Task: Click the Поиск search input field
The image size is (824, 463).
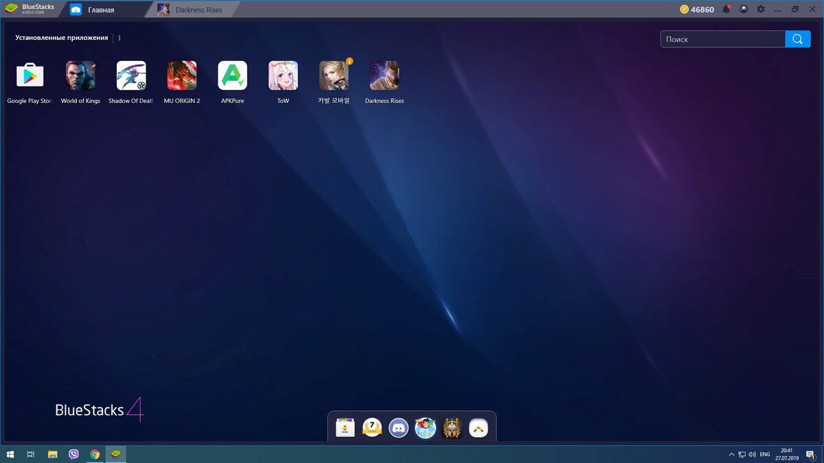Action: click(x=723, y=39)
